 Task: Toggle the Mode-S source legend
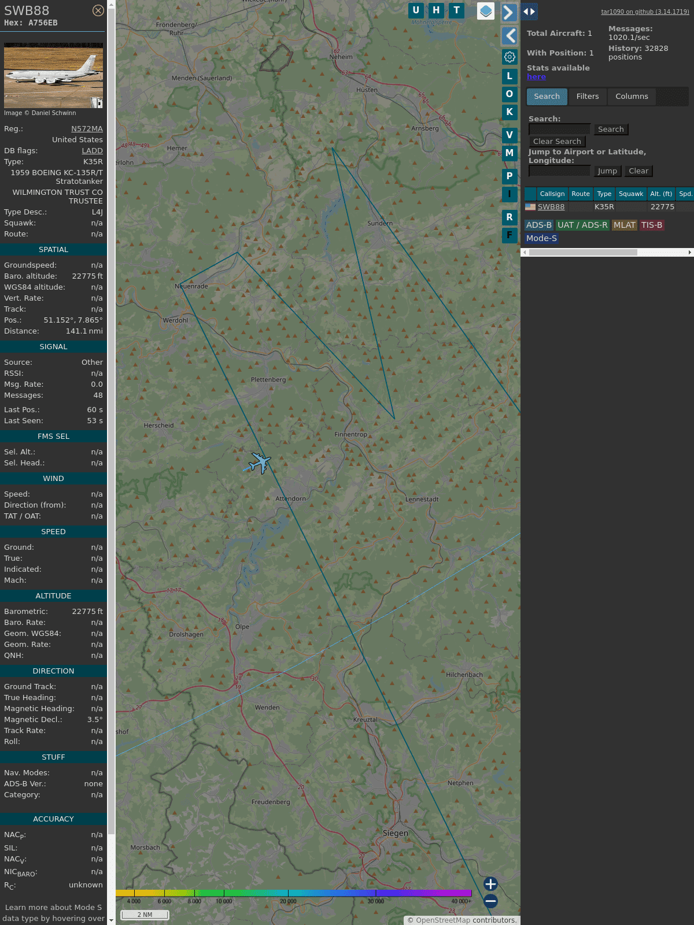click(541, 238)
